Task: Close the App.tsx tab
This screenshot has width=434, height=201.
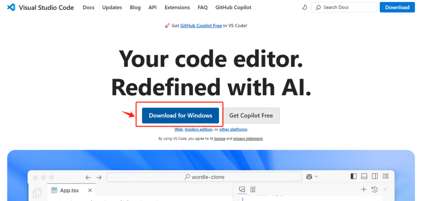Action: (90, 191)
